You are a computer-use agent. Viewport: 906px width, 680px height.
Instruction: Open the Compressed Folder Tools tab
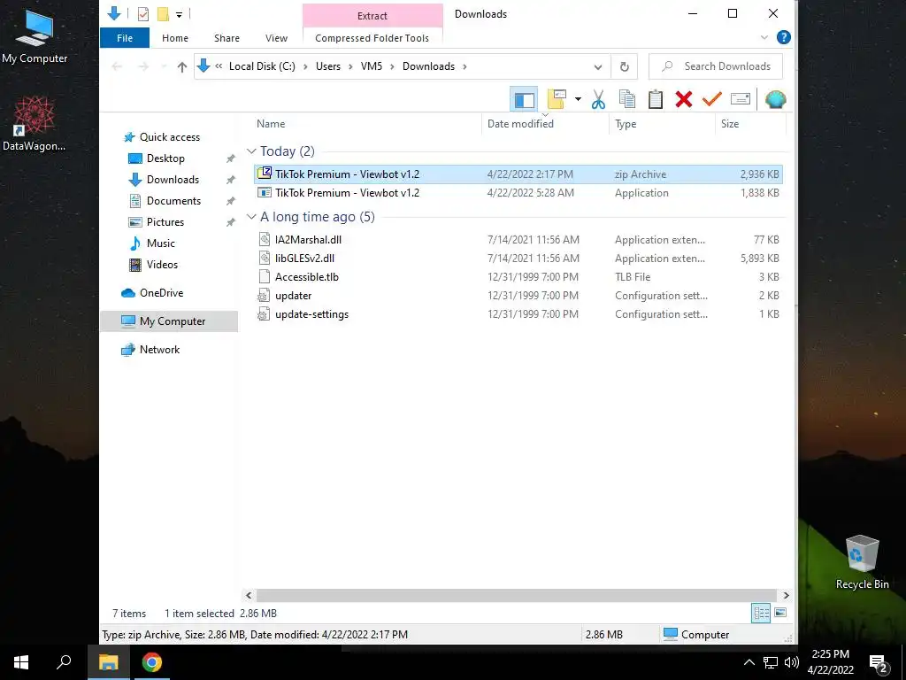point(372,38)
